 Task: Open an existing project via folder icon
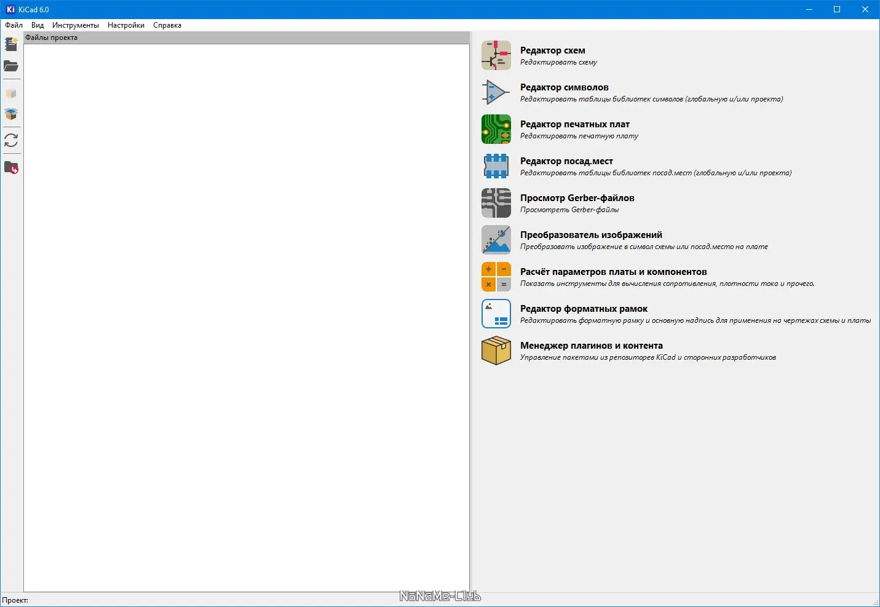pyautogui.click(x=11, y=66)
